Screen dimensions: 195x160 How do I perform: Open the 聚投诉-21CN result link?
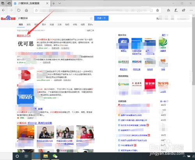(x=24, y=35)
